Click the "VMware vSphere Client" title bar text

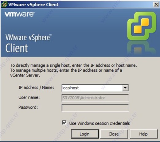33,5
